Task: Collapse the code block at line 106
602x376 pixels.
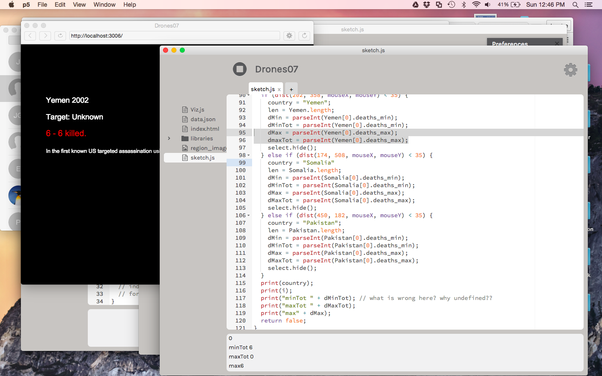Action: coord(249,216)
